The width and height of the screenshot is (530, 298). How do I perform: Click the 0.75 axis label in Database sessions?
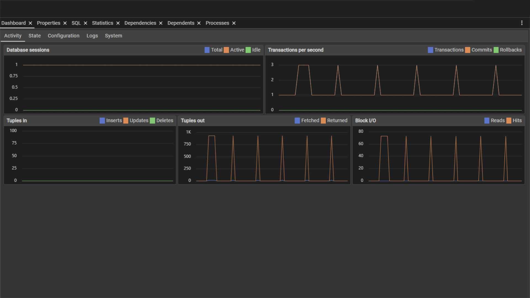coord(14,76)
